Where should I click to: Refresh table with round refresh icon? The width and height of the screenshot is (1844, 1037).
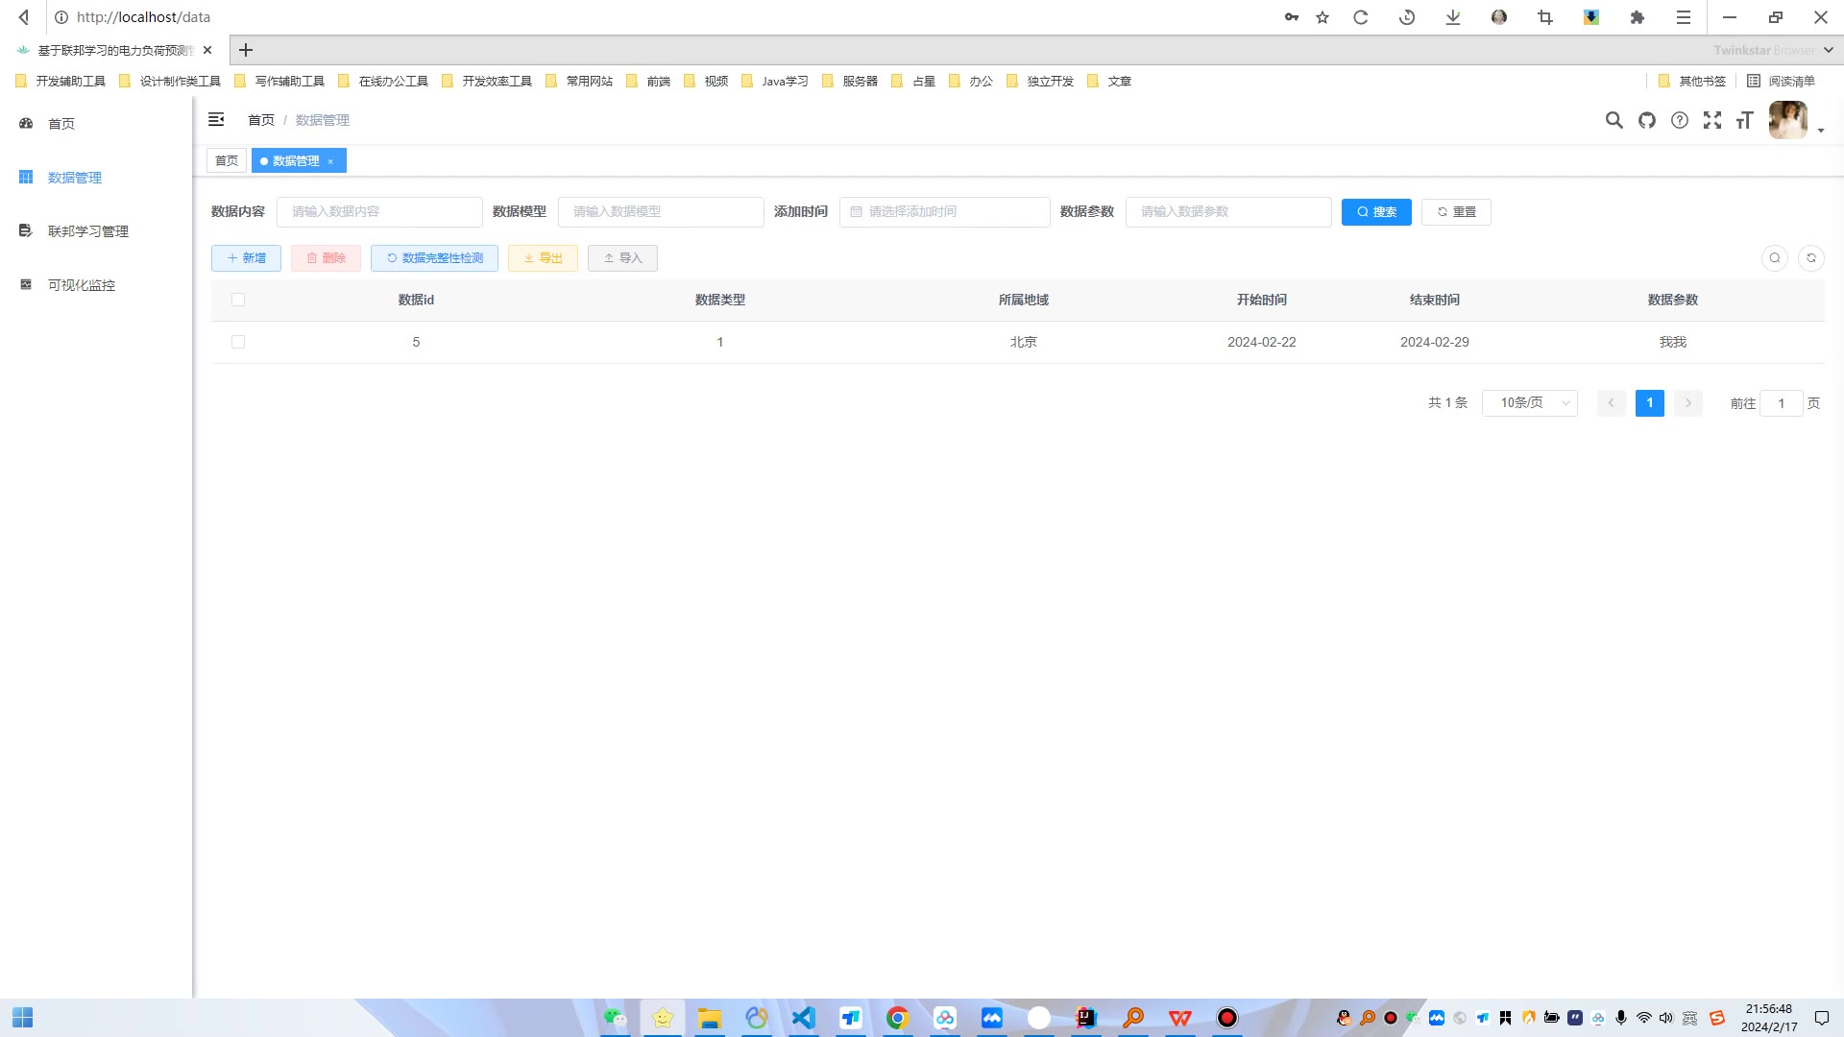pos(1810,257)
